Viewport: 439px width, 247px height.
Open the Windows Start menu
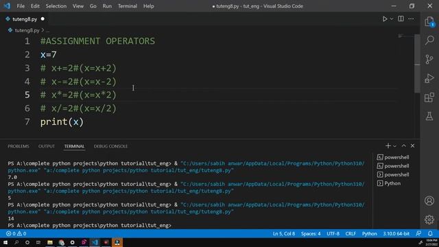point(5,242)
